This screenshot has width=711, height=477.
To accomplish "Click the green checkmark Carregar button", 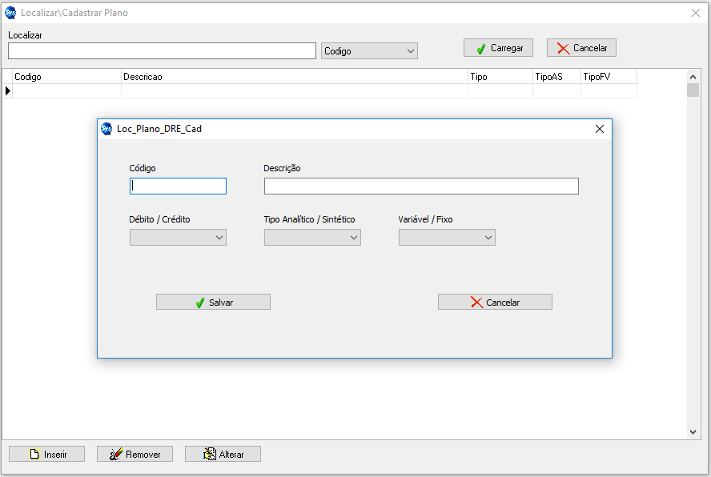I will 498,48.
